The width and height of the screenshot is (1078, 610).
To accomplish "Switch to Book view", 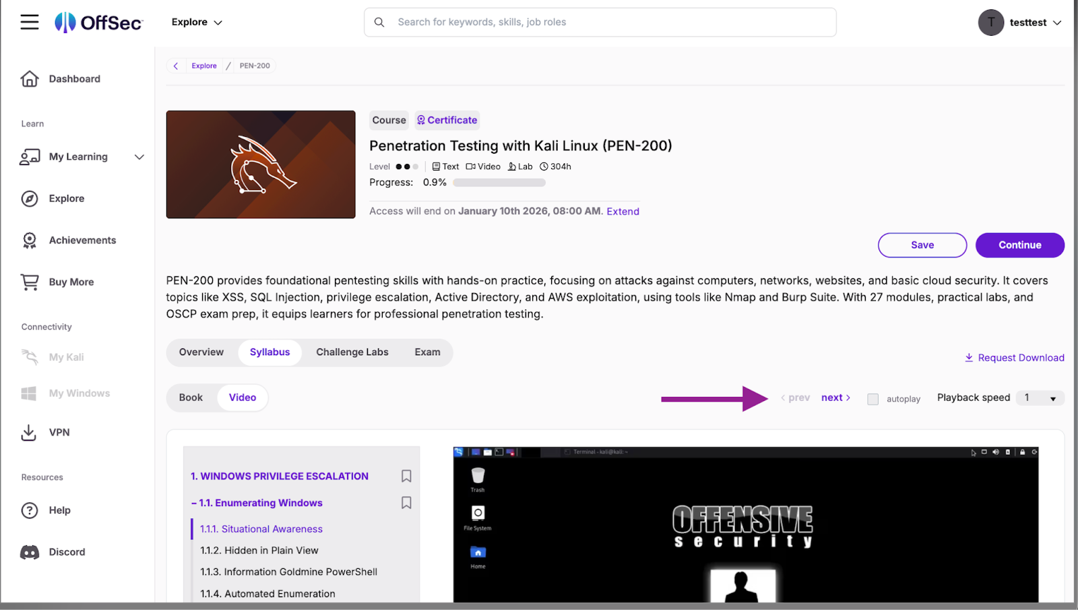I will pos(191,398).
